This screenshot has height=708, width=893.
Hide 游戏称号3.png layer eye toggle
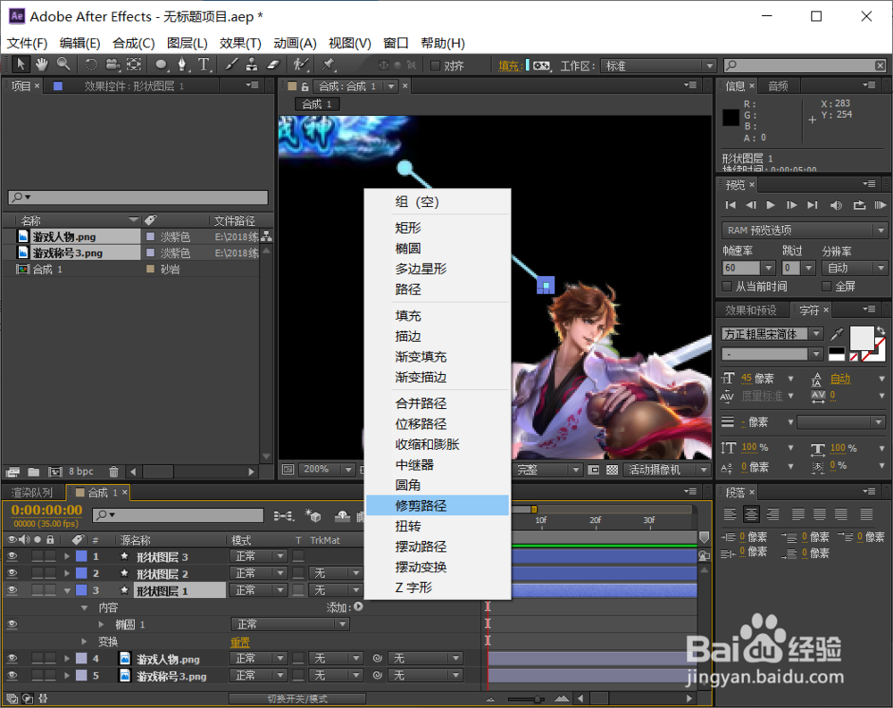(x=12, y=676)
